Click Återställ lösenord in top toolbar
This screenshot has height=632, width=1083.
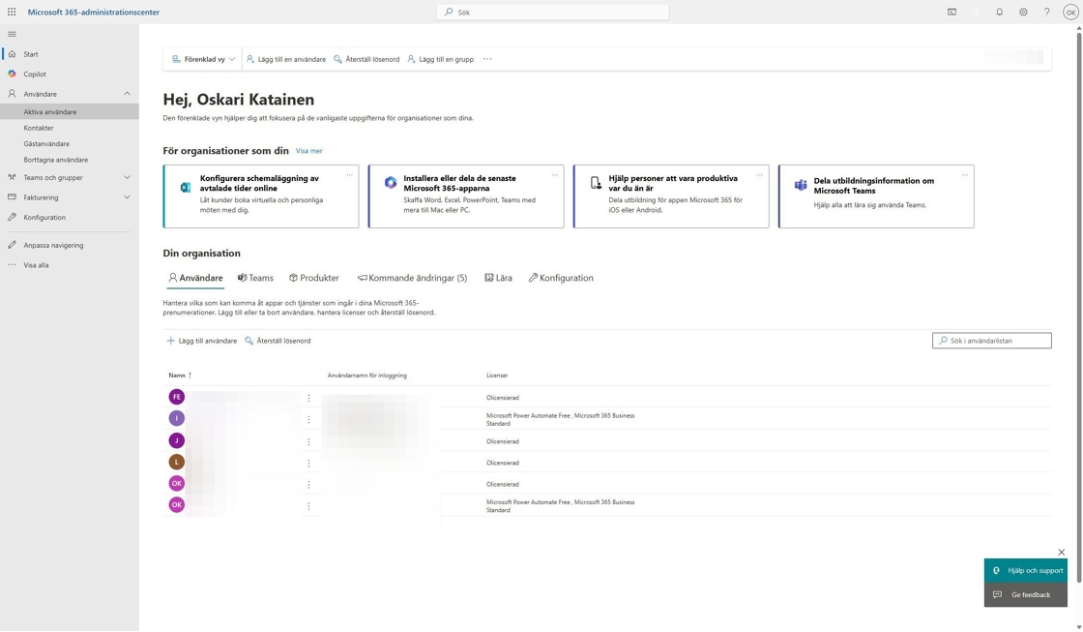366,59
